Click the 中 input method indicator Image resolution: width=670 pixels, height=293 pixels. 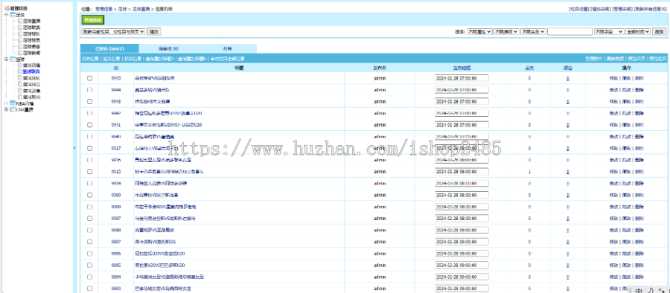[x=639, y=291]
